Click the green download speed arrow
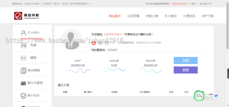 (206, 94)
